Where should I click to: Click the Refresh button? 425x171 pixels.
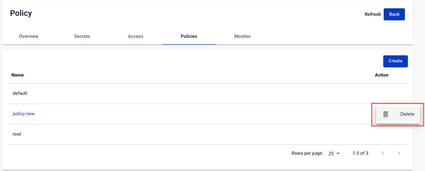click(x=373, y=14)
